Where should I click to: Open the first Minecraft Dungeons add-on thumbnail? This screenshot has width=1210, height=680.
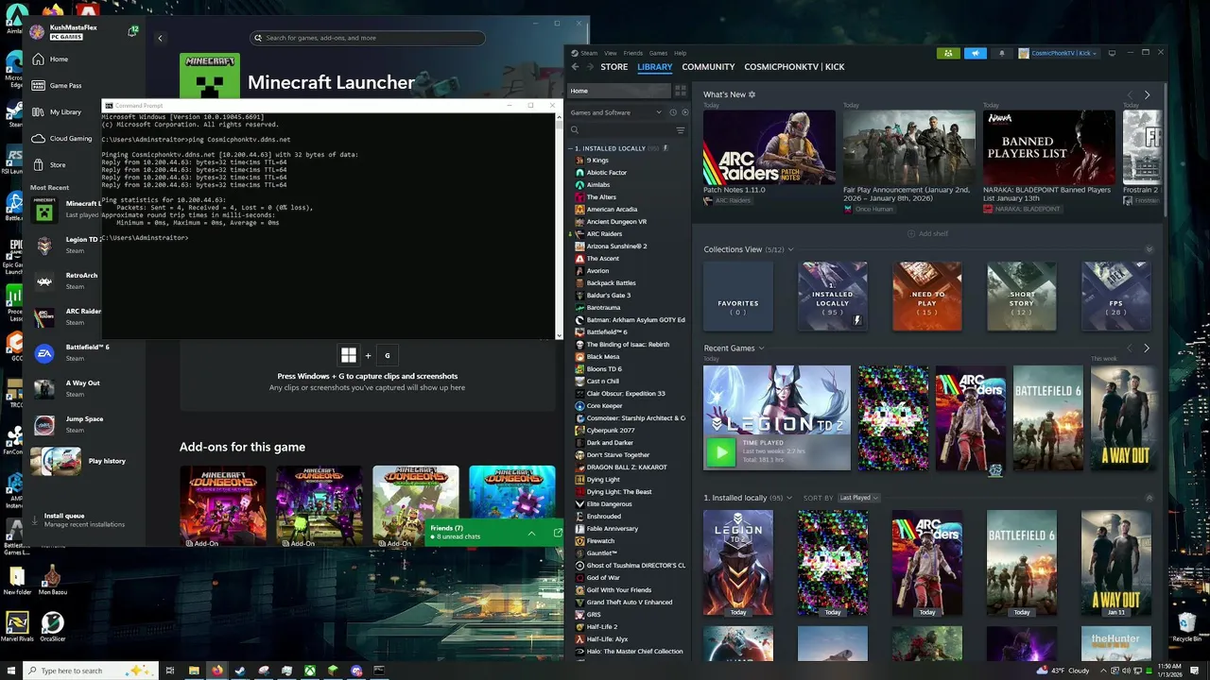pos(223,505)
